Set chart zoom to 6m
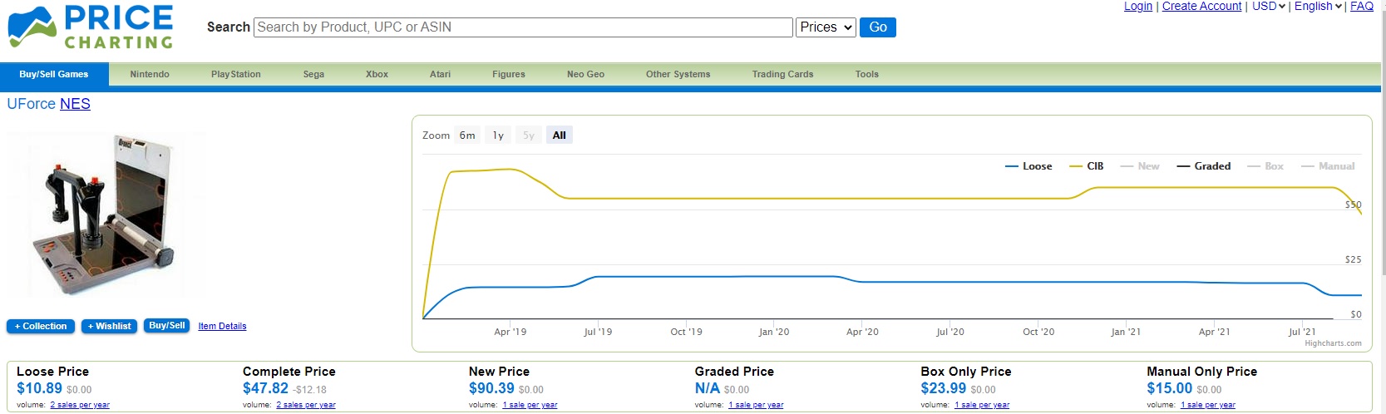Viewport: 1386px width, 414px height. [x=467, y=136]
